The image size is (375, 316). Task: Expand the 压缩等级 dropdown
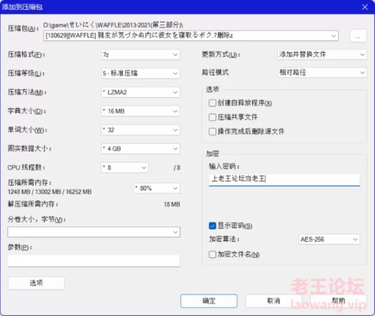point(141,73)
